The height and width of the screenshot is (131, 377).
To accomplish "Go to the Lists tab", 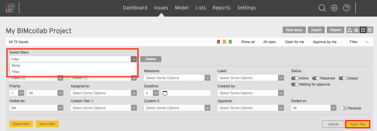I will [201, 8].
